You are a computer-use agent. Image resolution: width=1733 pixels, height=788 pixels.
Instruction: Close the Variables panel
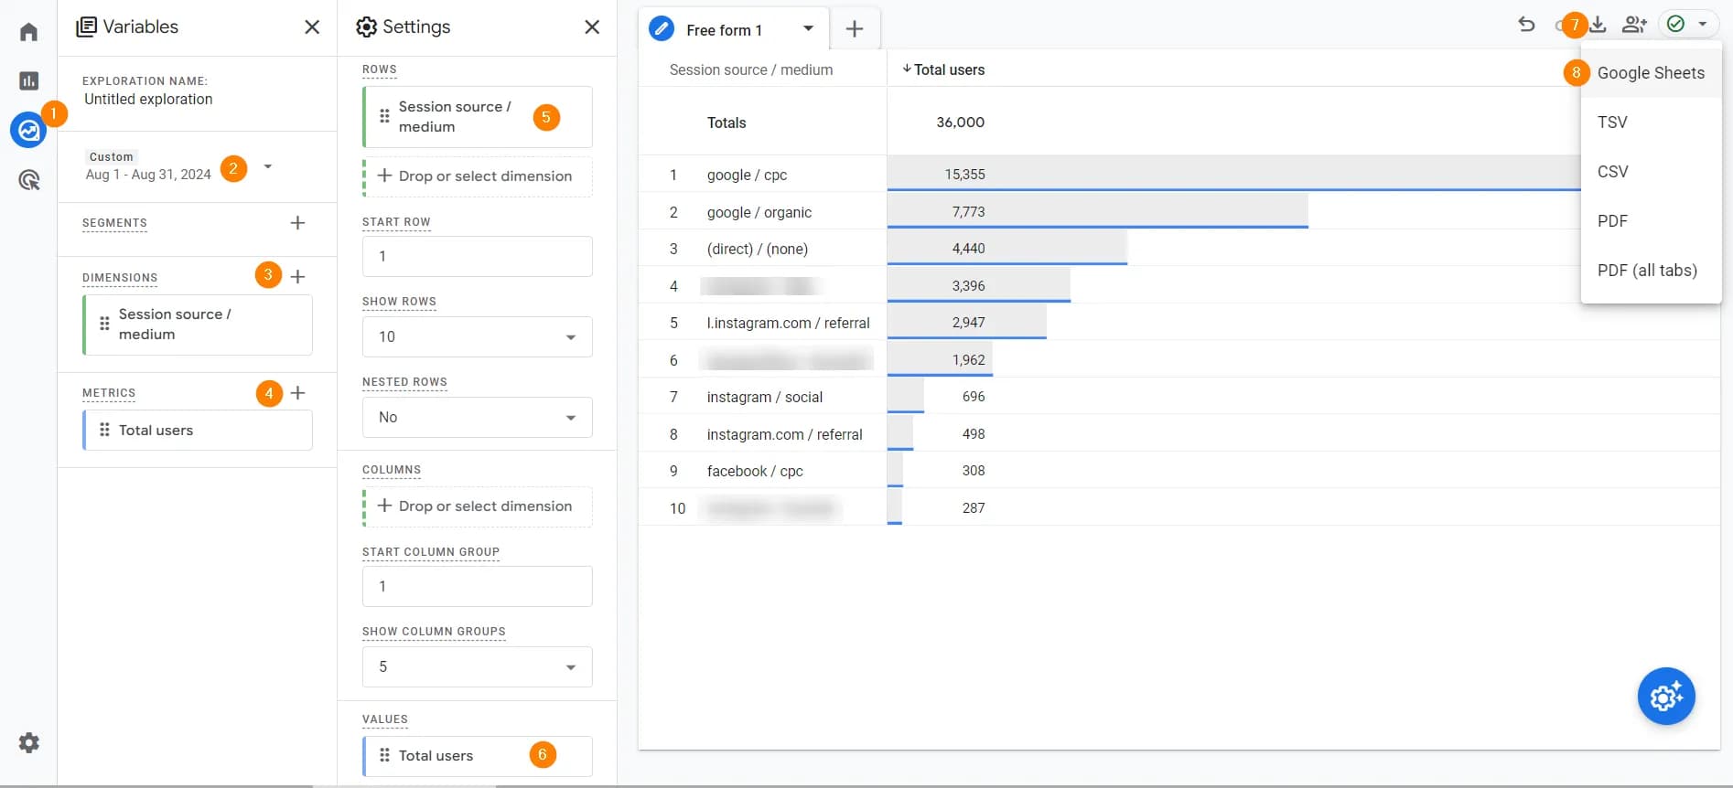(x=312, y=27)
